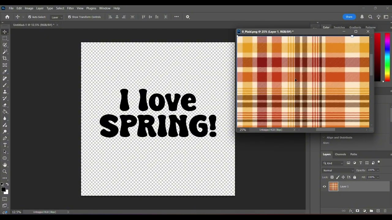Image resolution: width=392 pixels, height=220 pixels.
Task: Select the Pen tool
Action: 5,138
